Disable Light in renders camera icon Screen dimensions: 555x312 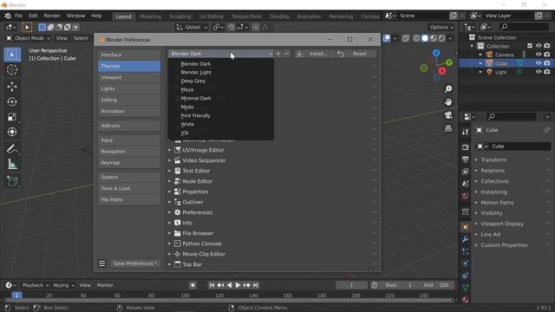pos(547,72)
